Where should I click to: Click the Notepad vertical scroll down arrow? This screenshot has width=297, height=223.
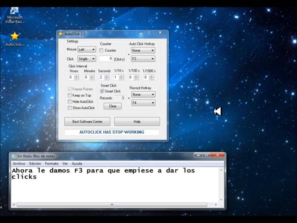pyautogui.click(x=221, y=200)
